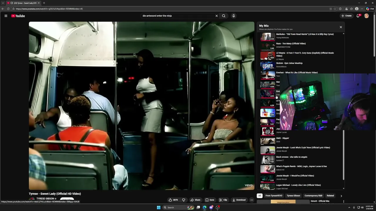Run search using the magnifier button
Screen dimensions: 376x211
(x=224, y=16)
